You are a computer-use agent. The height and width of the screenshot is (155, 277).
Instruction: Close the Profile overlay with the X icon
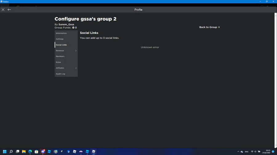[x=3, y=10]
